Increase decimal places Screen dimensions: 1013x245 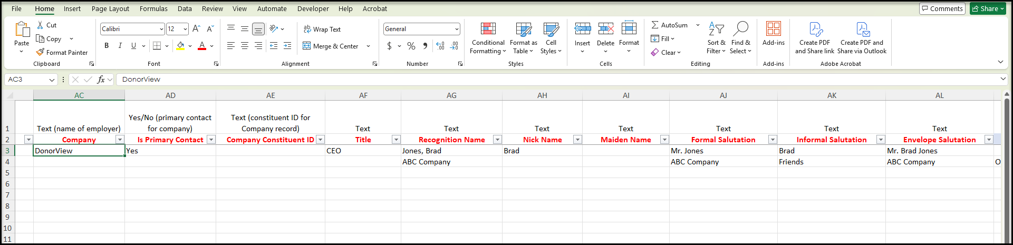[440, 46]
